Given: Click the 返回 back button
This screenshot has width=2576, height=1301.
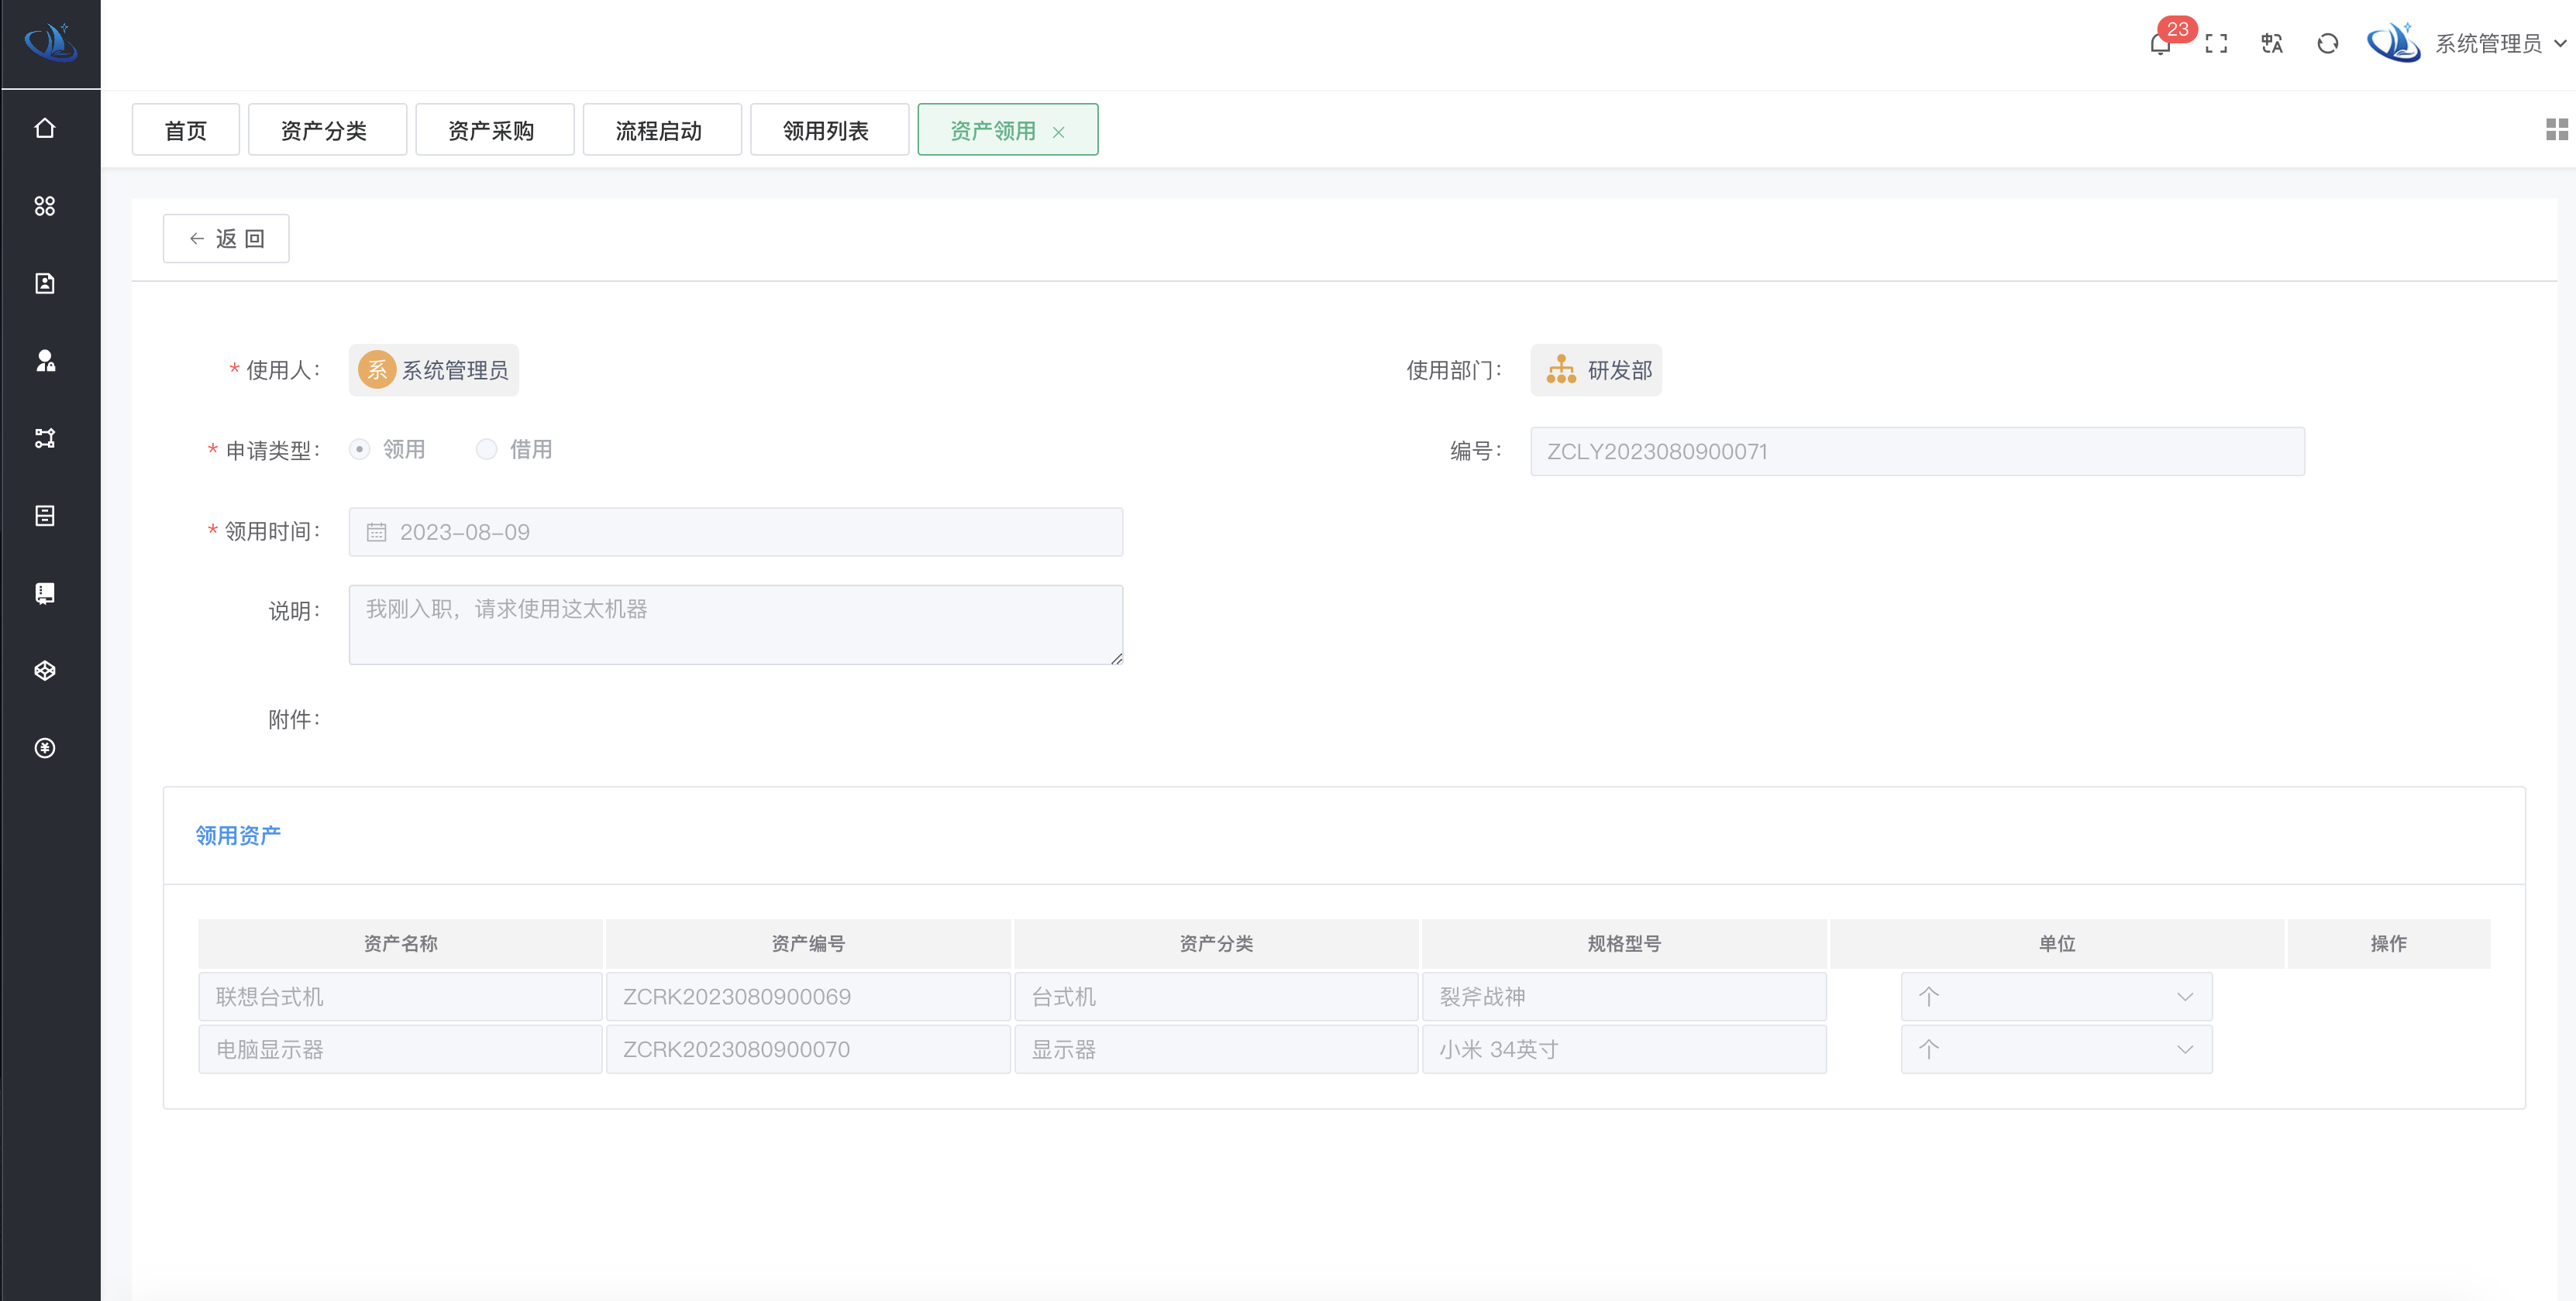Looking at the screenshot, I should 226,239.
